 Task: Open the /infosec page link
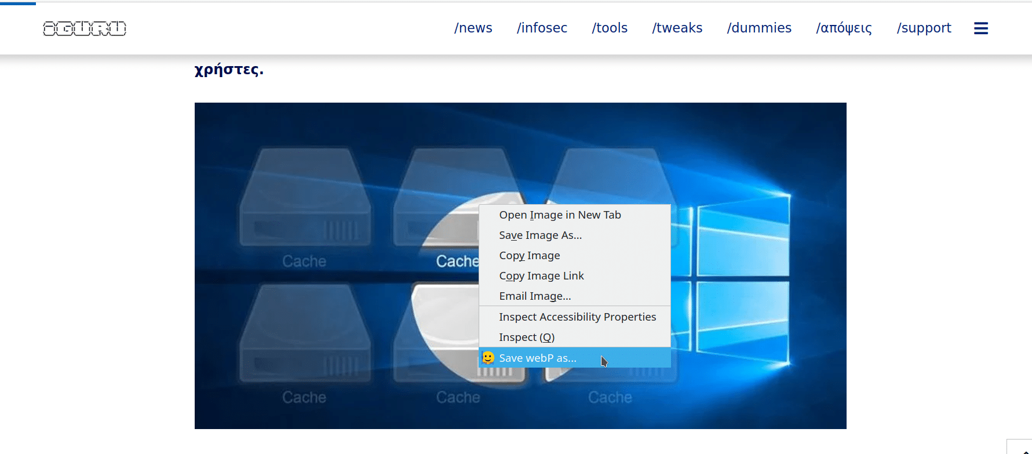pos(542,28)
